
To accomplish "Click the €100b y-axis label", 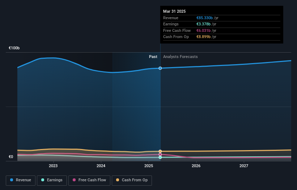I will (14, 48).
